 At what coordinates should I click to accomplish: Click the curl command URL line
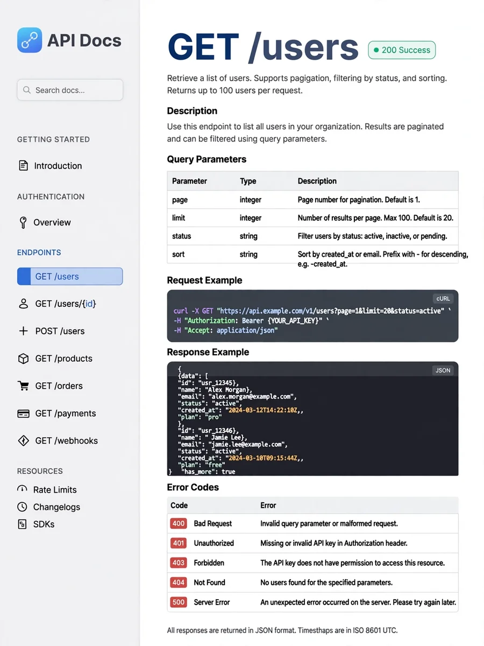[312, 311]
